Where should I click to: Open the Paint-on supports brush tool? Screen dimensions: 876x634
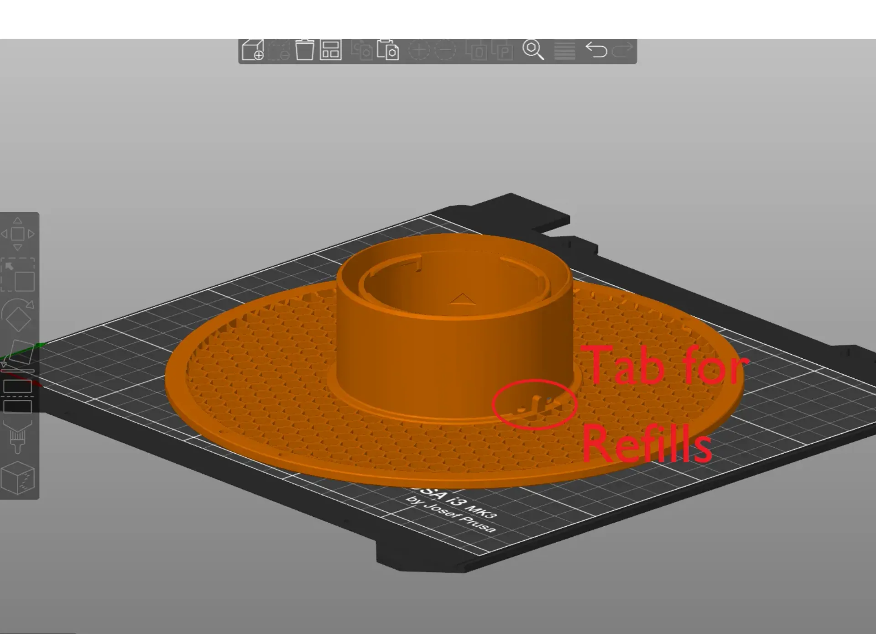coord(18,436)
